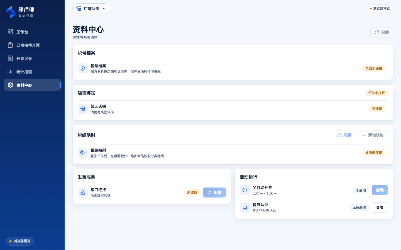Click the 资料中心 page heading

pos(88,29)
